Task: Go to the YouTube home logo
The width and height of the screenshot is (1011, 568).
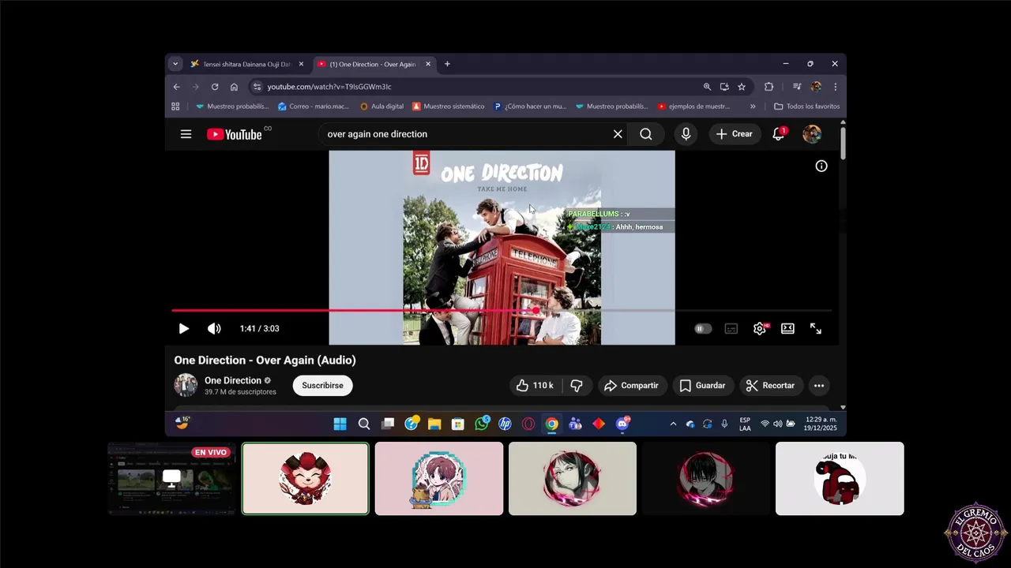Action: click(234, 134)
